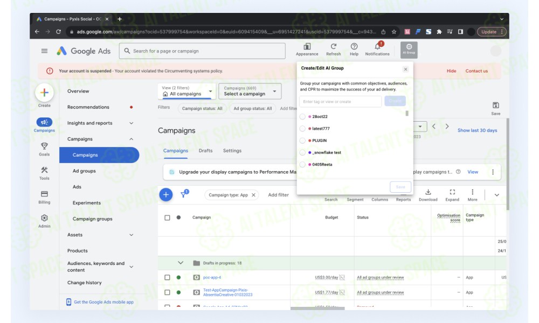
Task: Collapse the table toolbar chevron
Action: tap(497, 195)
